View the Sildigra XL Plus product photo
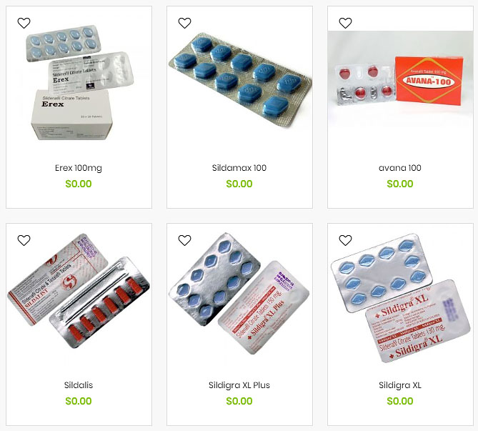 pos(239,294)
